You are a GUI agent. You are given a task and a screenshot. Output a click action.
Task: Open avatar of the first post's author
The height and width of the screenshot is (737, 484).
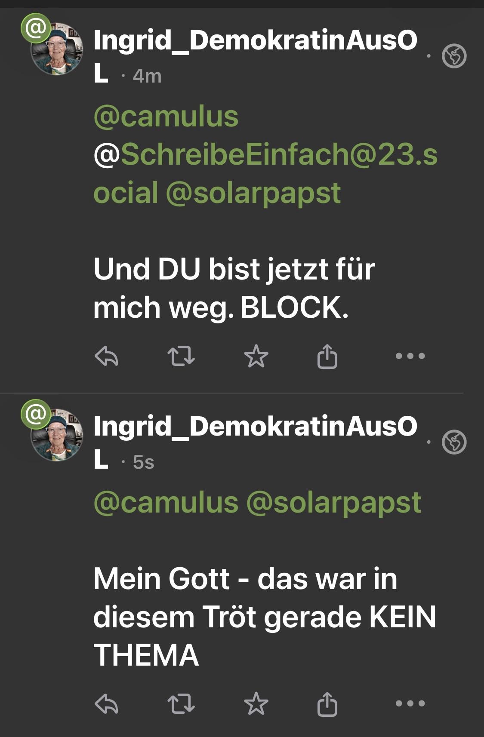coord(56,49)
